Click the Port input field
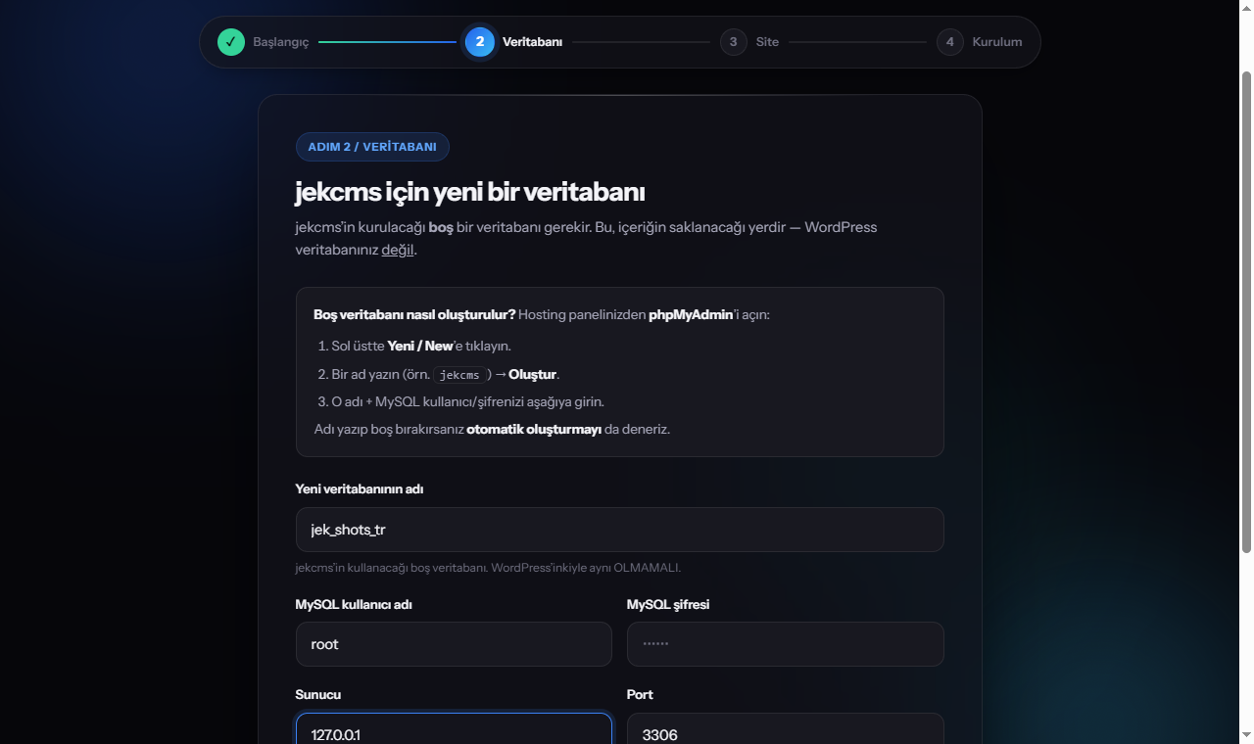This screenshot has height=744, width=1254. tap(785, 730)
